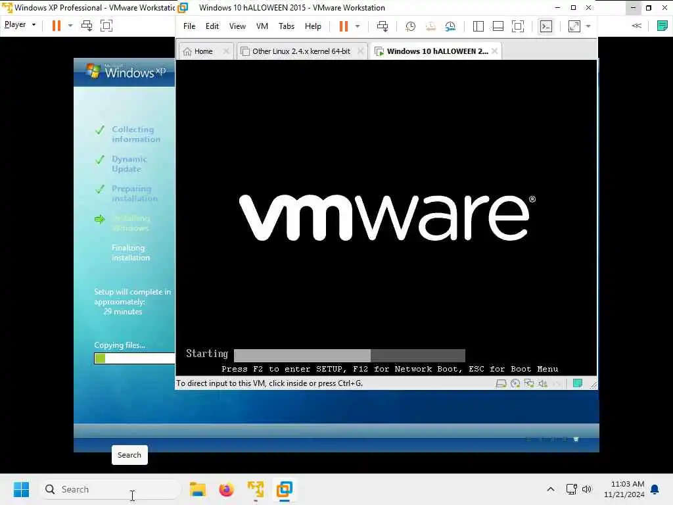Enter full screen mode in Workstation
The image size is (673, 505).
coord(518,26)
